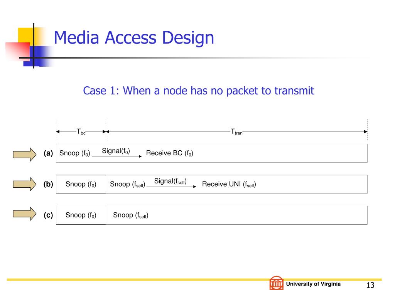Click the Ttran interval label
This screenshot has height=296, width=395.
[x=236, y=132]
